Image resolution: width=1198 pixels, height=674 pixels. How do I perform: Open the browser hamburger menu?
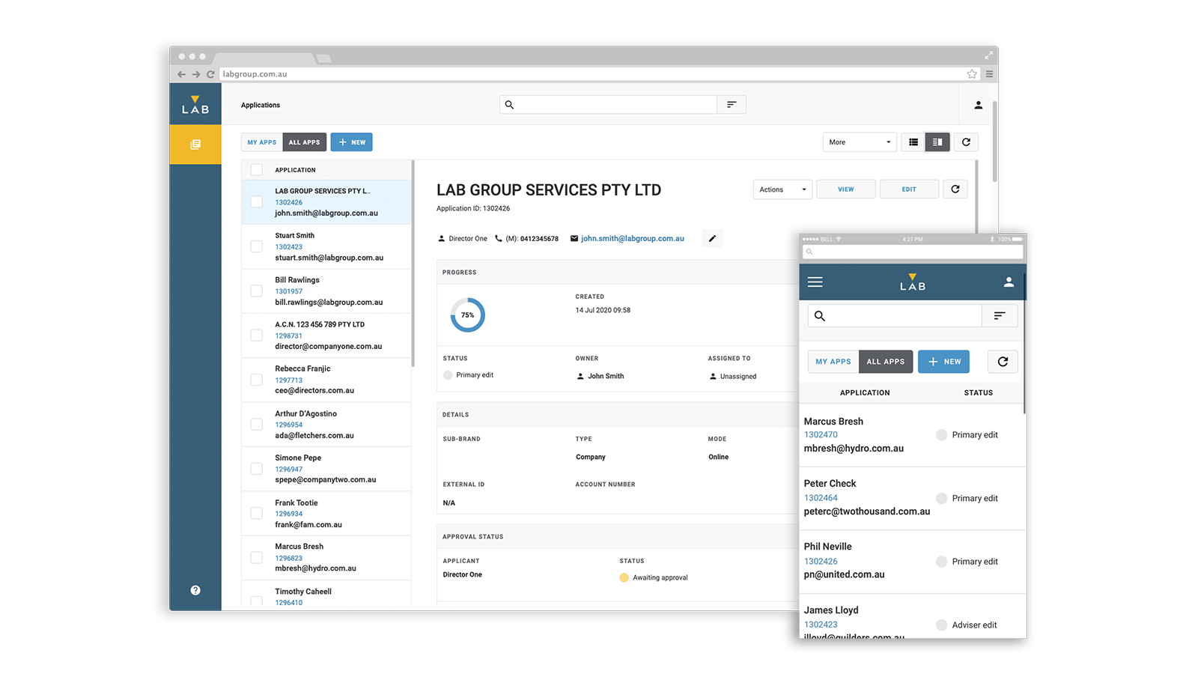click(989, 74)
